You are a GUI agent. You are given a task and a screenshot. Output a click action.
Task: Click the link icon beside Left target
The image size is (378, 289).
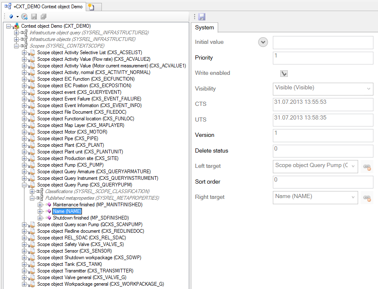pos(366,167)
